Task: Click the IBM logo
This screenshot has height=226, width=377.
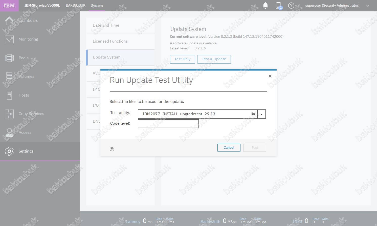Action: 9,6
